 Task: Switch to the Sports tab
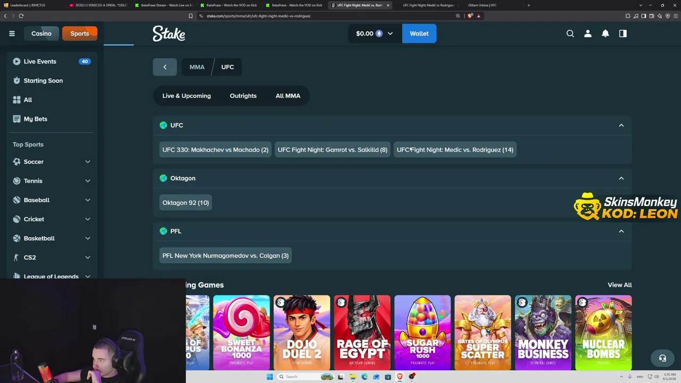point(80,34)
